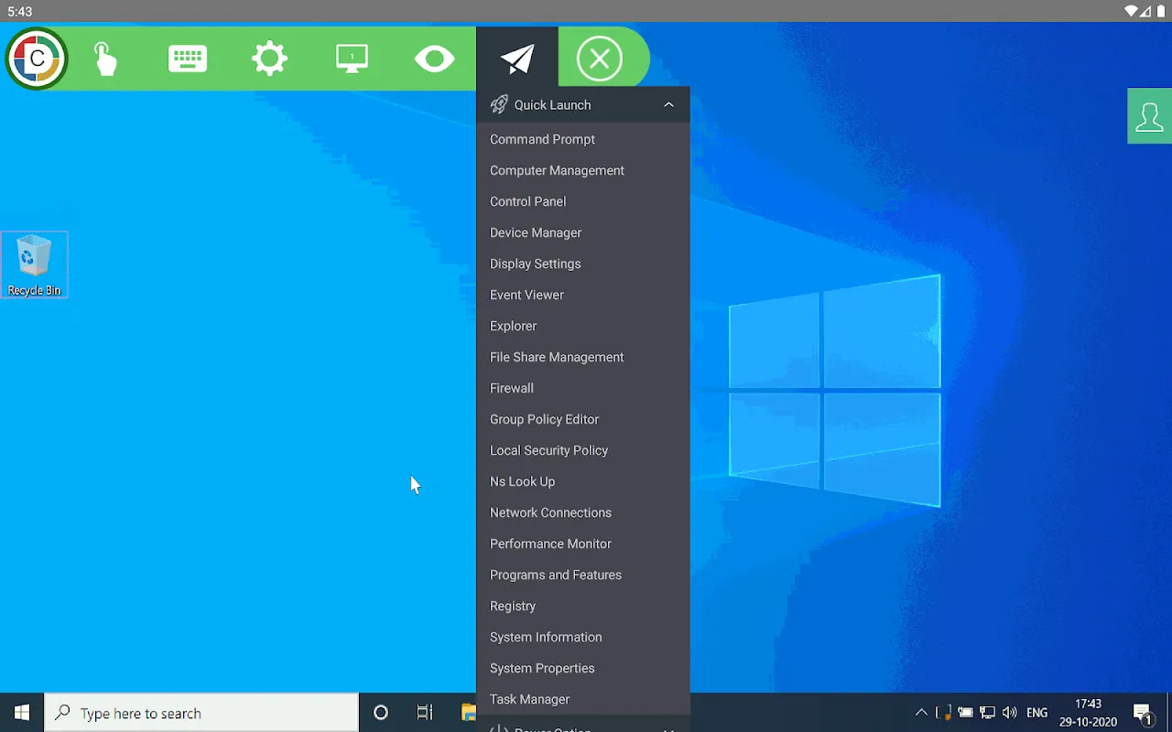Screen dimensions: 1172x732
Task: Toggle the eye view-only icon
Action: tap(434, 59)
